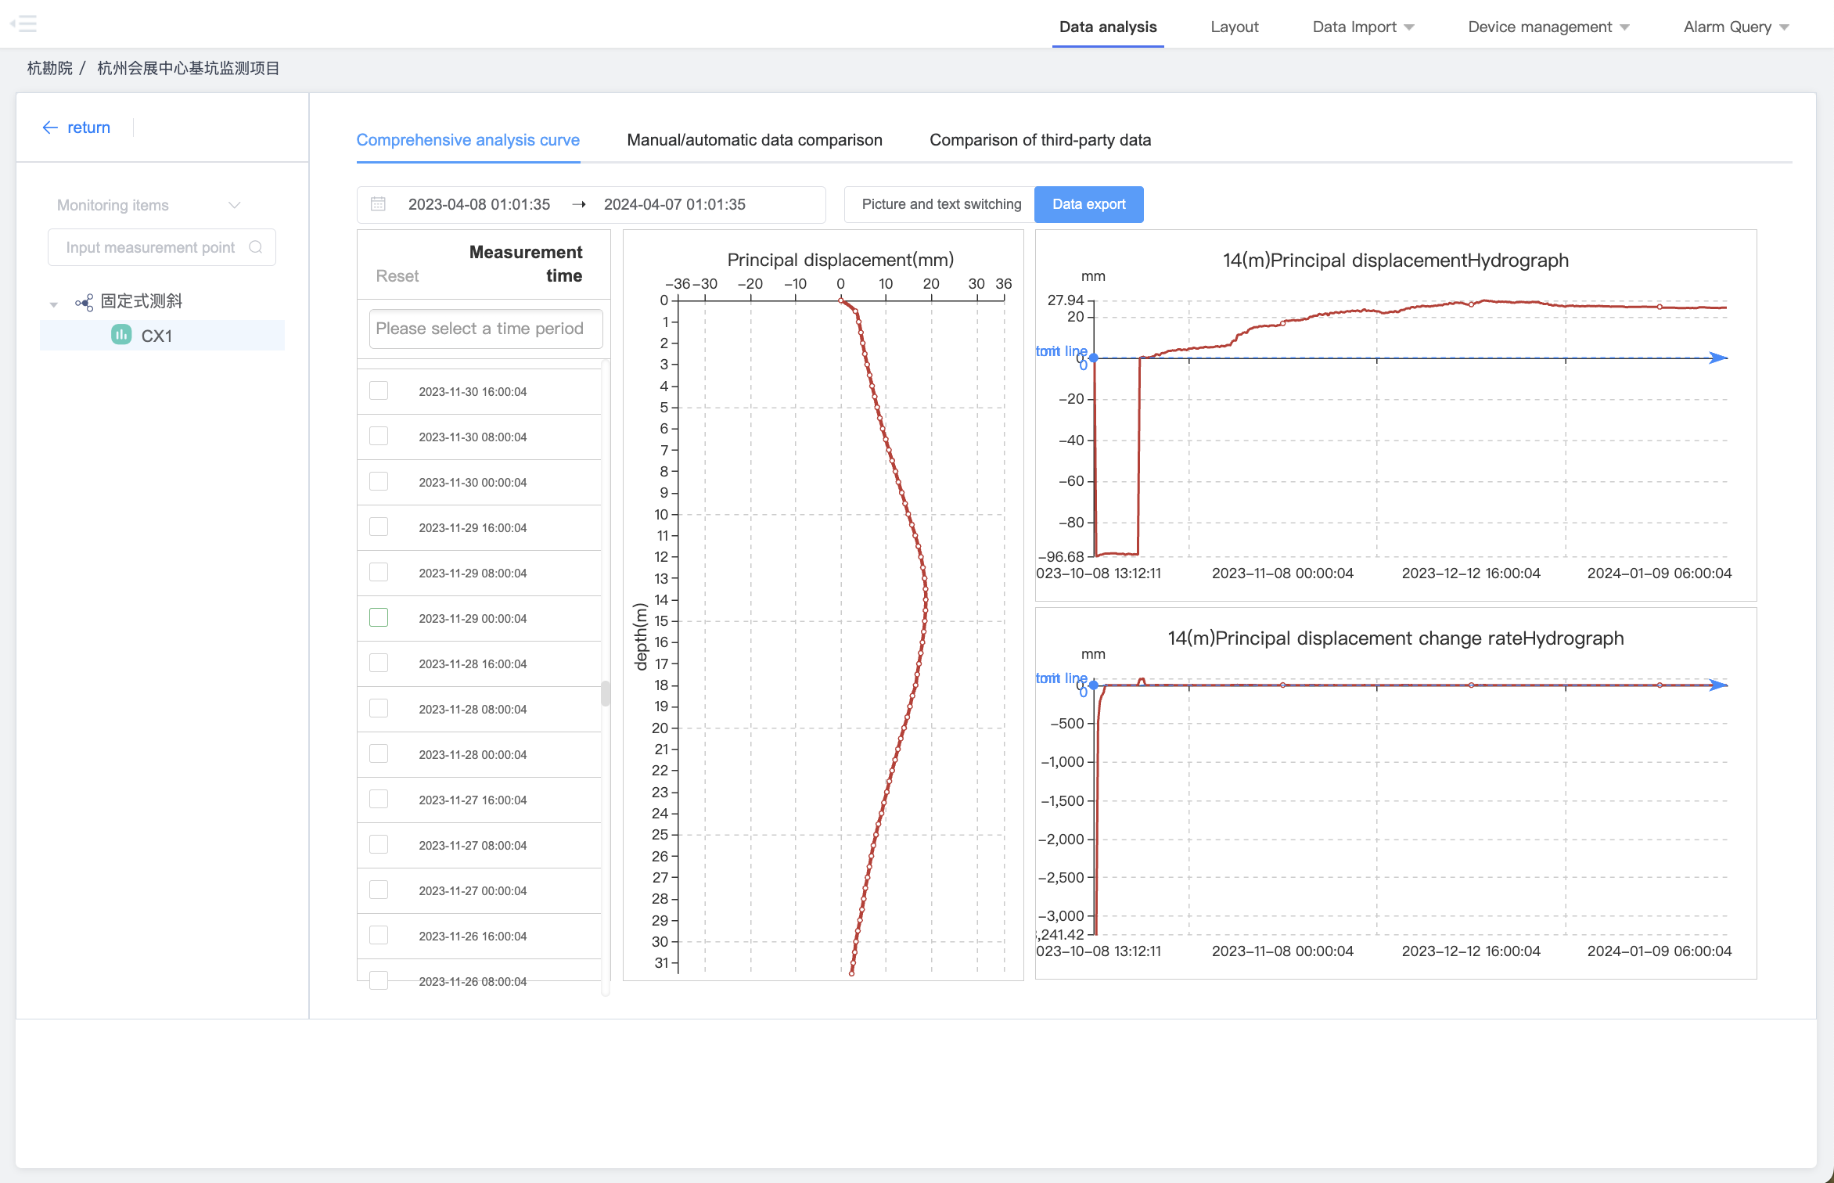Expand the Alarm Query menu arrow
Image resolution: width=1834 pixels, height=1183 pixels.
pyautogui.click(x=1784, y=27)
